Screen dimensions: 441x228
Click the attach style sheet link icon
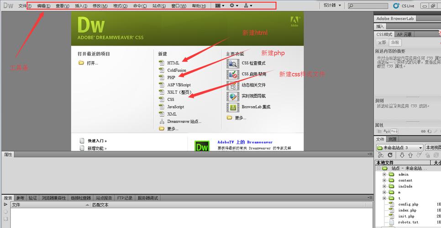point(423,131)
